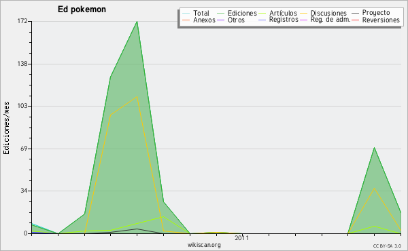This screenshot has height=251, width=408.
Task: Click the y-axis value 172
Action: coord(22,21)
